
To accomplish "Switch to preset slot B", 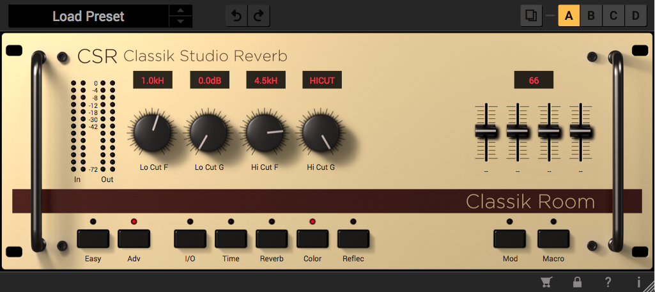I will [591, 16].
